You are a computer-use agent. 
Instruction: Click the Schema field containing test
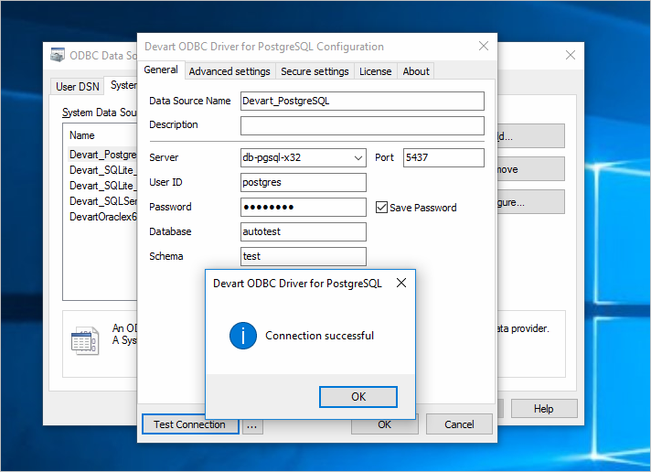click(x=303, y=256)
